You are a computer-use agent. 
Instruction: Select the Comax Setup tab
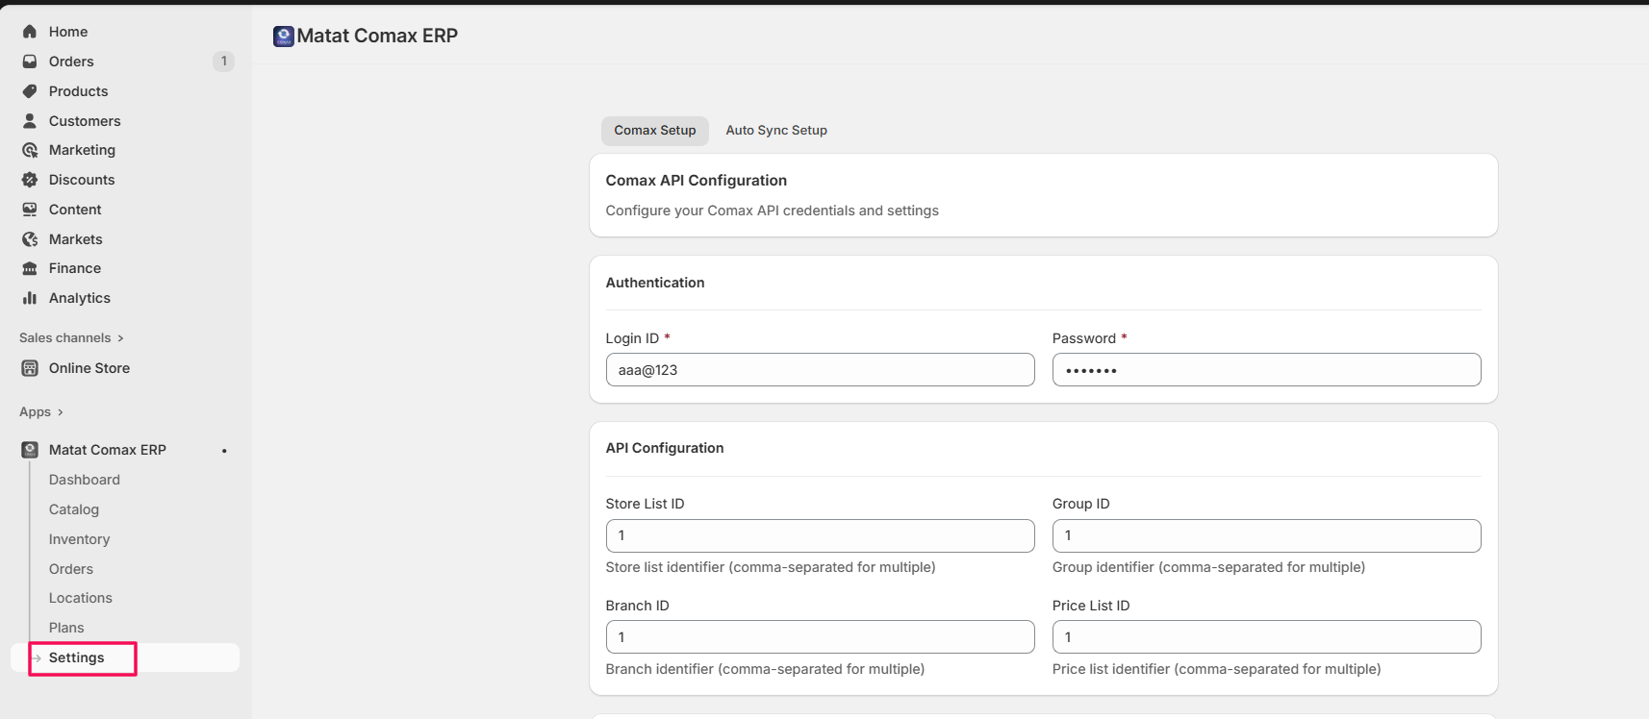pyautogui.click(x=654, y=131)
